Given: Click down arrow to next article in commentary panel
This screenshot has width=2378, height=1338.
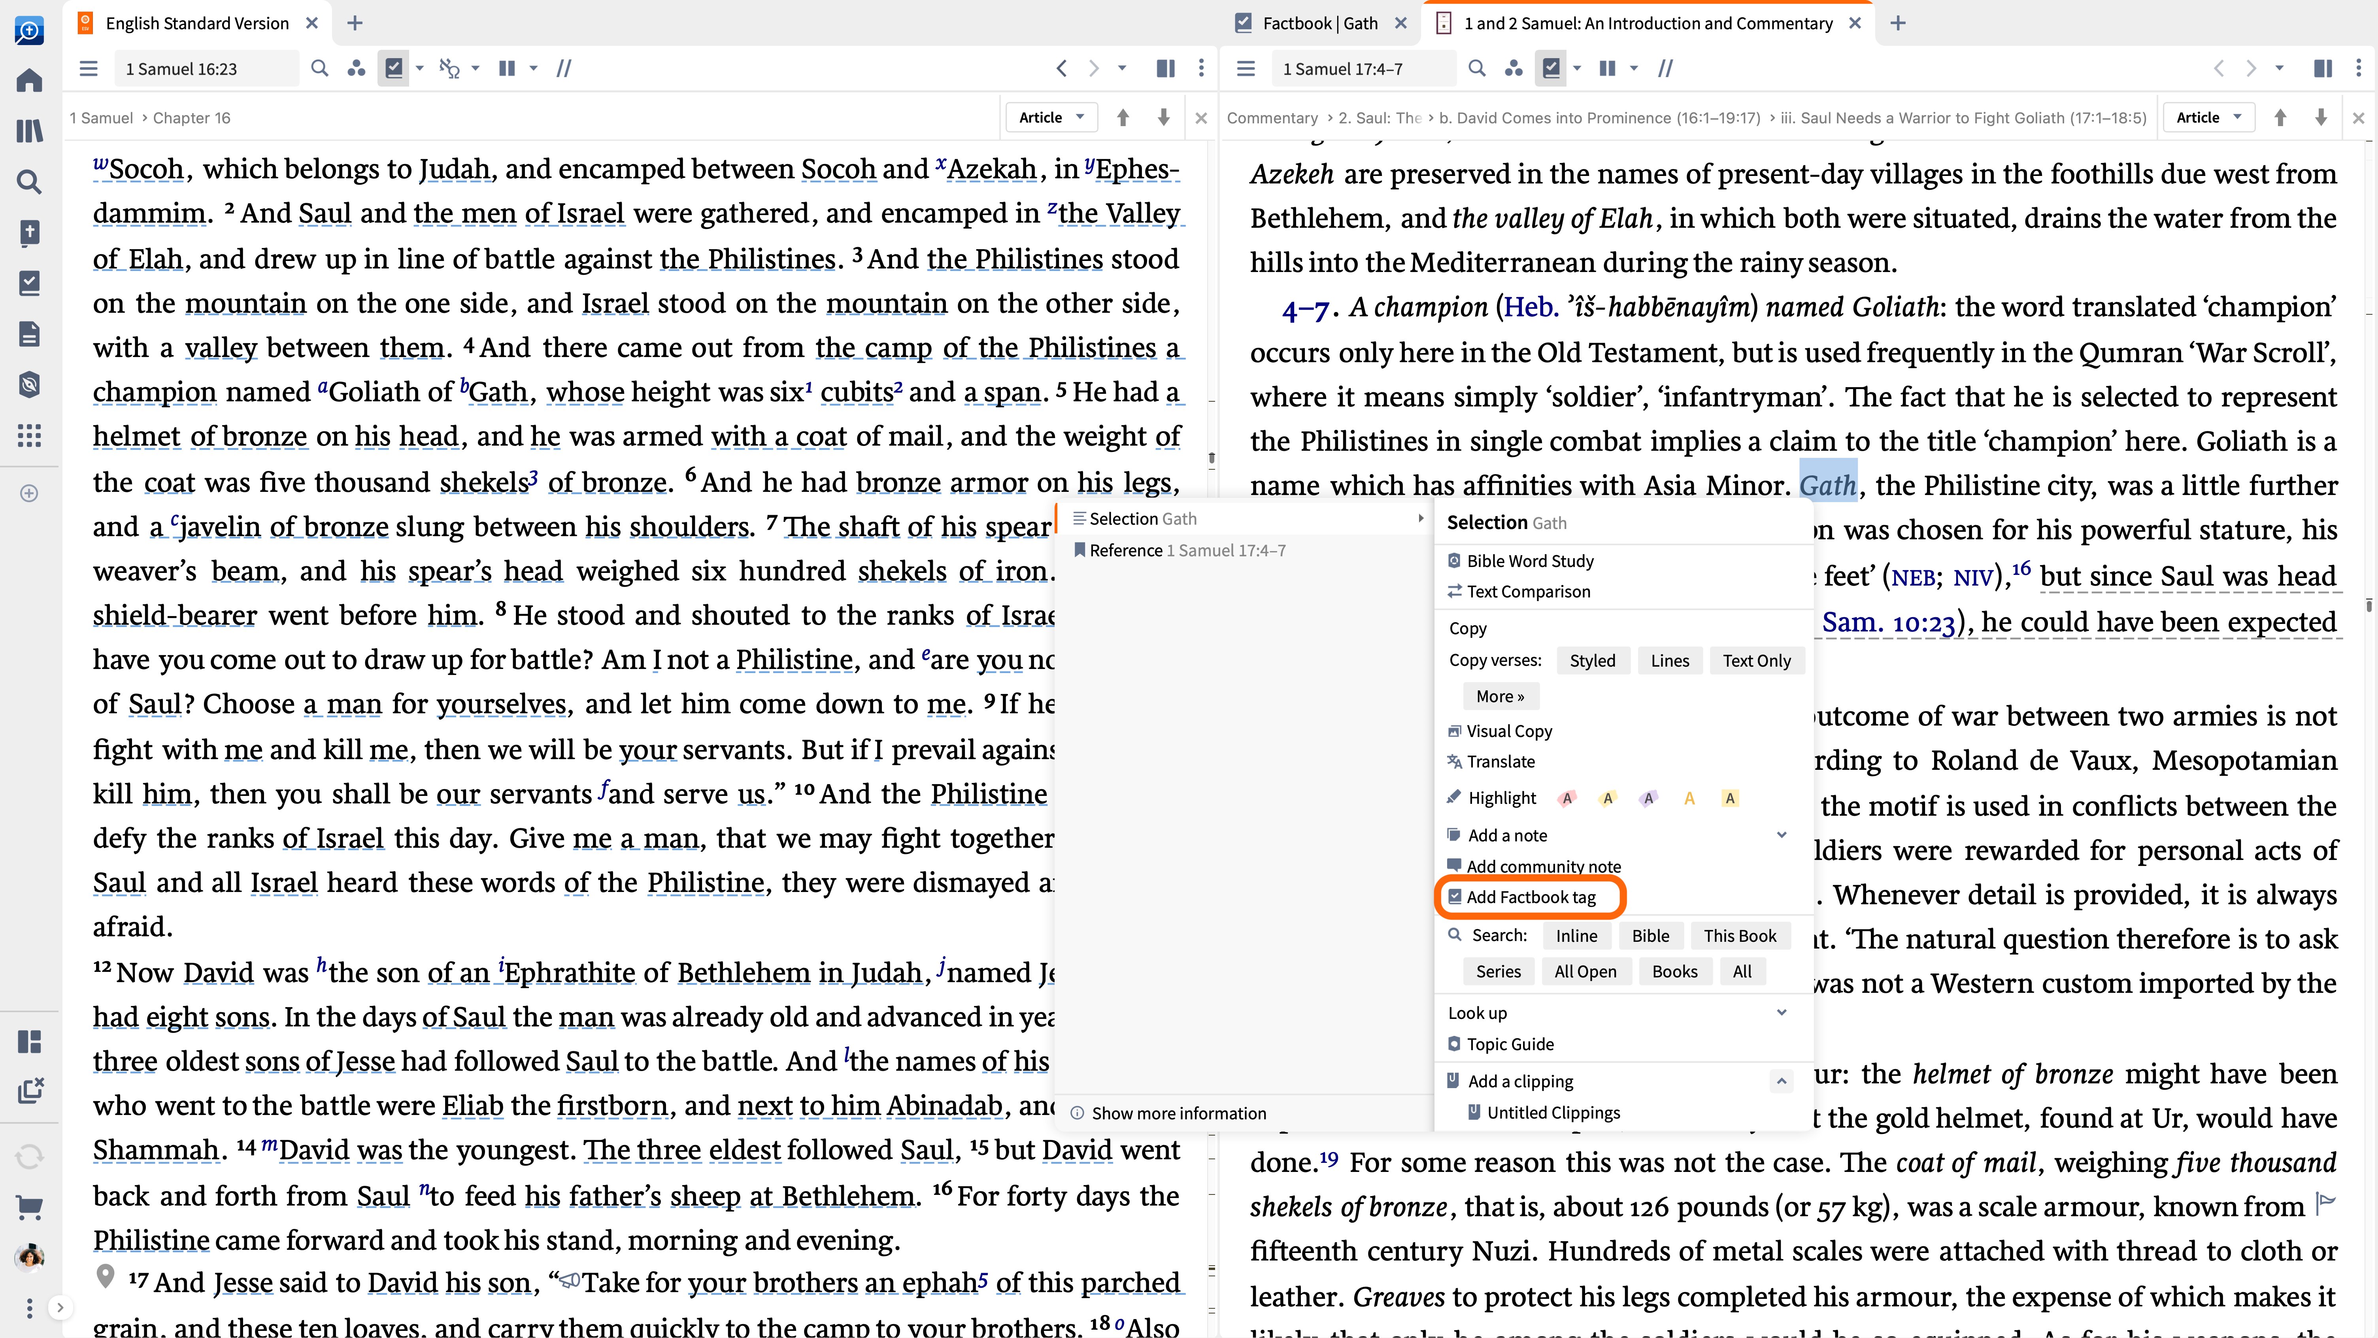Looking at the screenshot, I should point(2321,117).
